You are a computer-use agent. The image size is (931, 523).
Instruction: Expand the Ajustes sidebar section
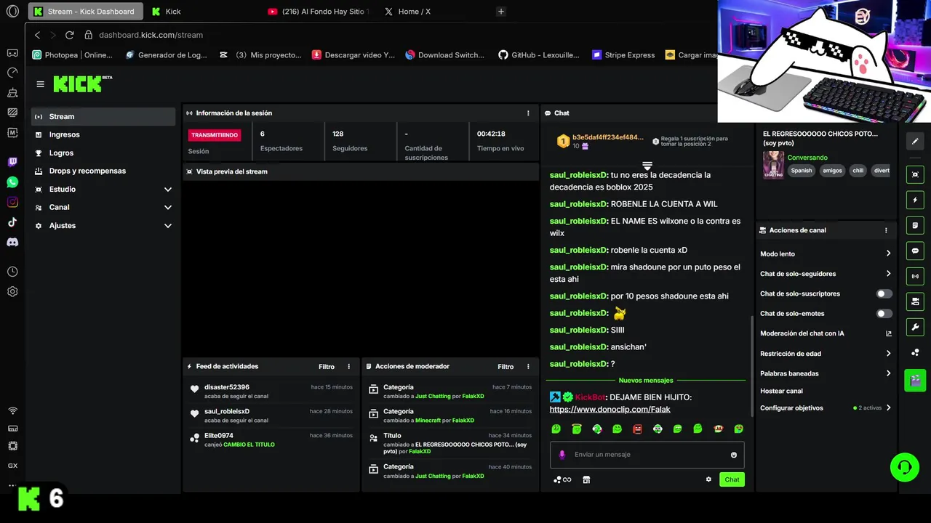[167, 226]
